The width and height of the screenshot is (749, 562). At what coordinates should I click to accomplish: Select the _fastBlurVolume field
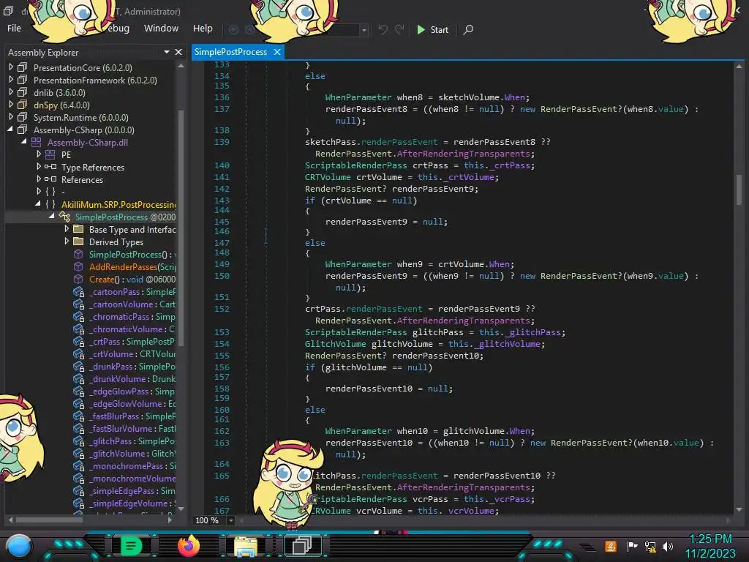pos(132,429)
